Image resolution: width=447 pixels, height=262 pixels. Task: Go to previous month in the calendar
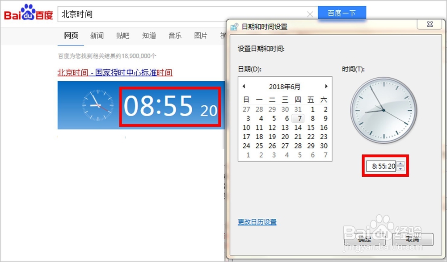click(244, 86)
